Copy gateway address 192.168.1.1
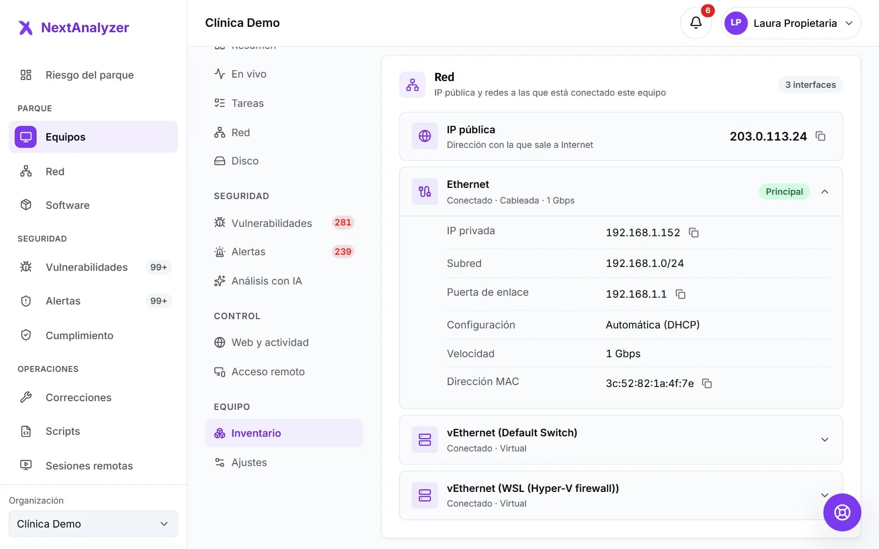 (680, 294)
